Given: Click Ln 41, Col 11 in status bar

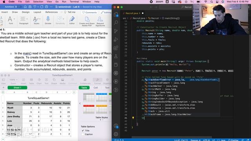Looking at the screenshot, I should (181, 140).
